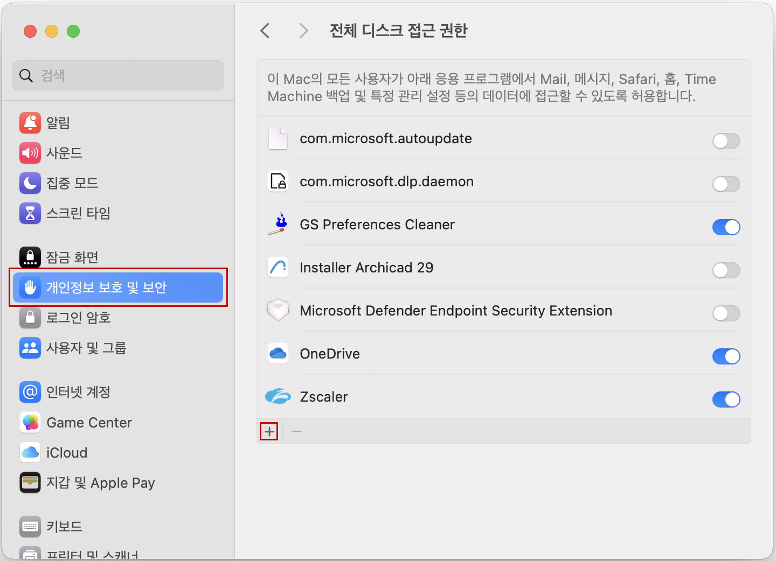Screen dimensions: 776x561
Task: Click the − button to remove an app
Action: click(x=296, y=431)
